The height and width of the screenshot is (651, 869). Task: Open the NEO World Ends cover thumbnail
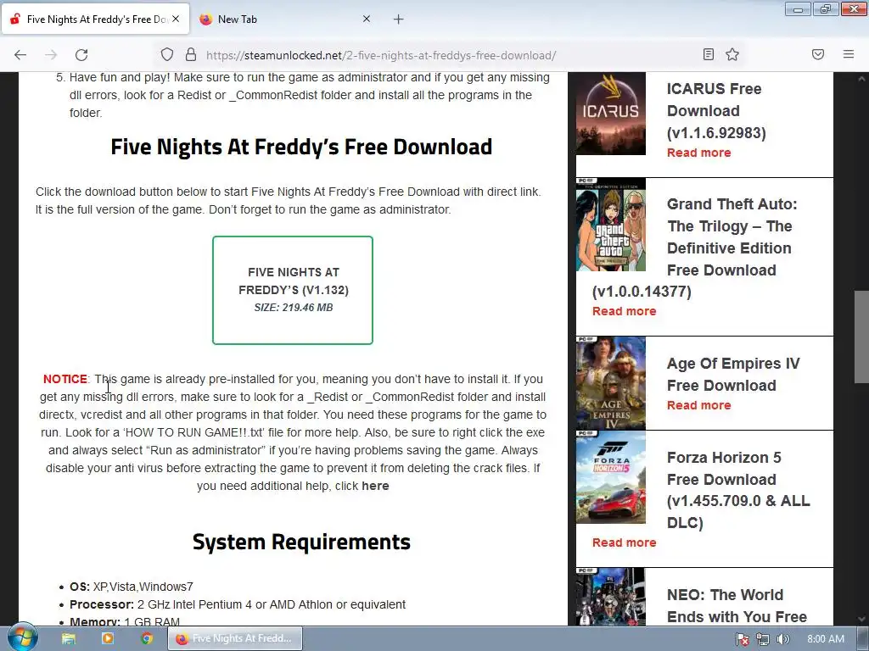coord(611,597)
